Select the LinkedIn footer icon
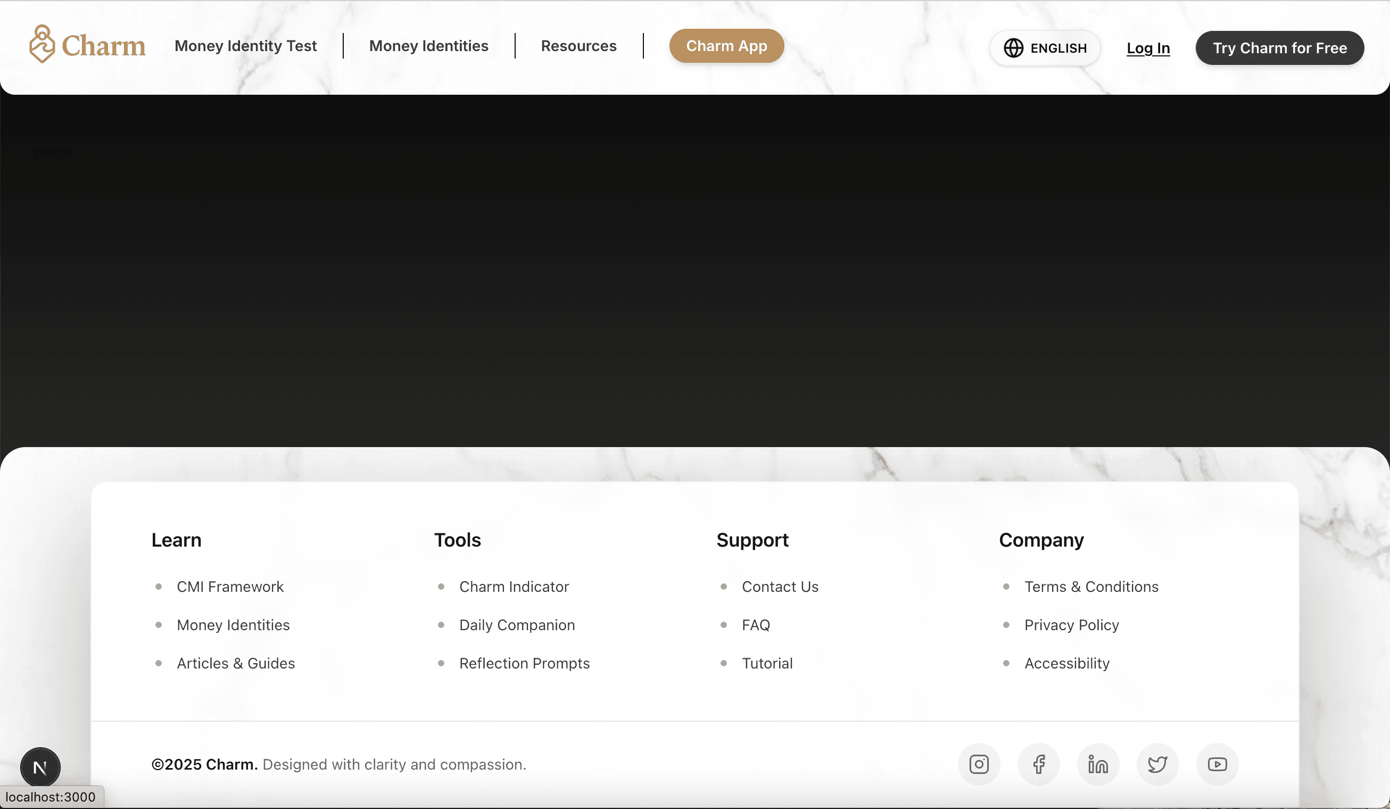The image size is (1390, 809). (1098, 764)
